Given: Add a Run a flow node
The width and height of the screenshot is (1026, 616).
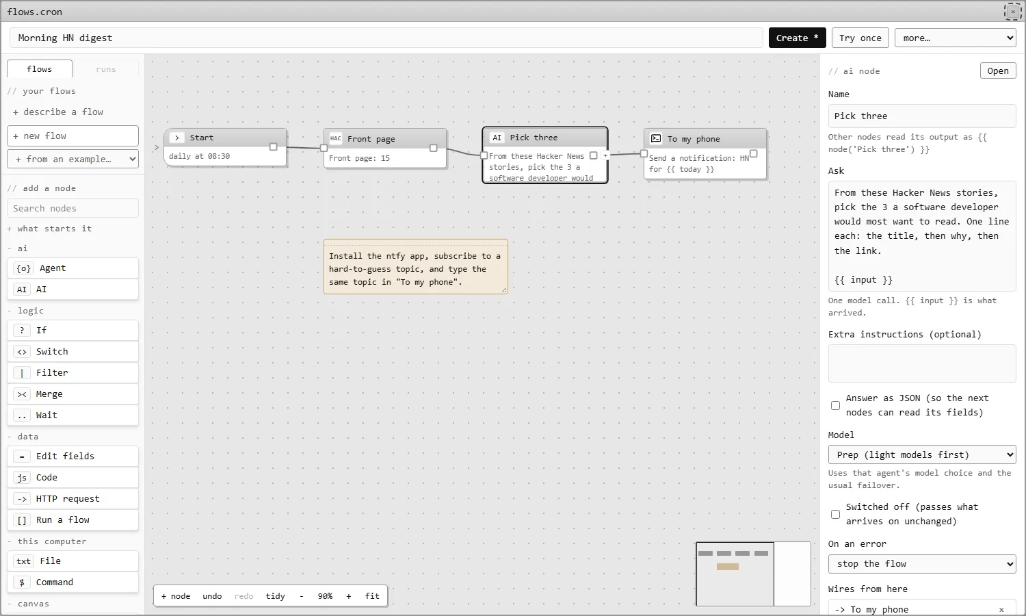Looking at the screenshot, I should pos(73,520).
